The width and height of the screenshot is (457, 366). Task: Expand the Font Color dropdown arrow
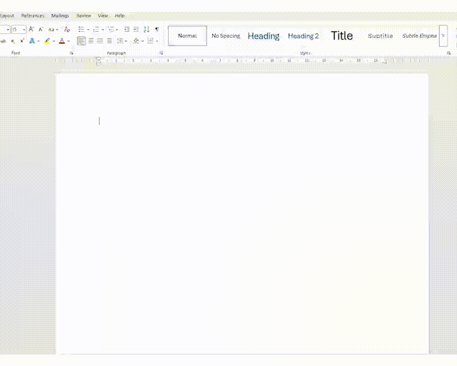click(68, 41)
